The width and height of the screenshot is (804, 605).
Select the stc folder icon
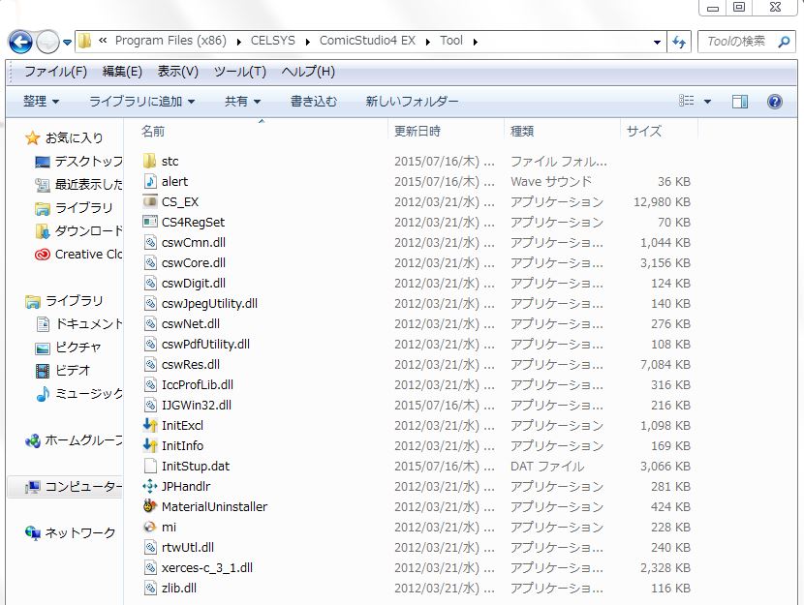(x=150, y=161)
